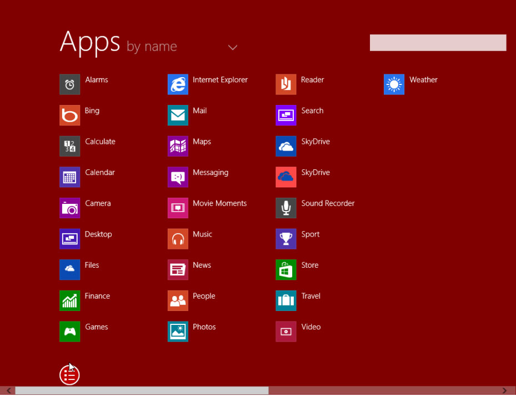Viewport: 516px width, 396px height.
Task: Open the Calculate numbers icon tile
Action: [70, 146]
